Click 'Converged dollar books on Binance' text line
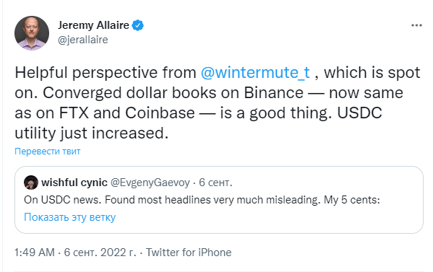This screenshot has width=433, height=272. [173, 93]
